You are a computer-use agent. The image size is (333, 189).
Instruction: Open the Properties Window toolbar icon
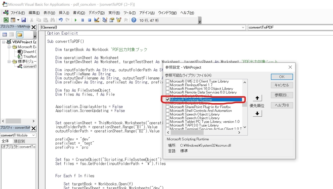(x=112, y=20)
